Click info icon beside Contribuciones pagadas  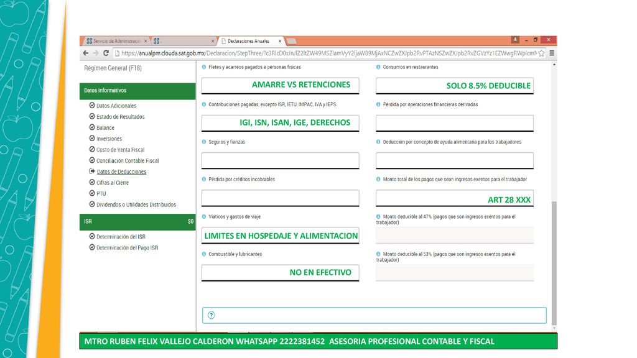204,104
